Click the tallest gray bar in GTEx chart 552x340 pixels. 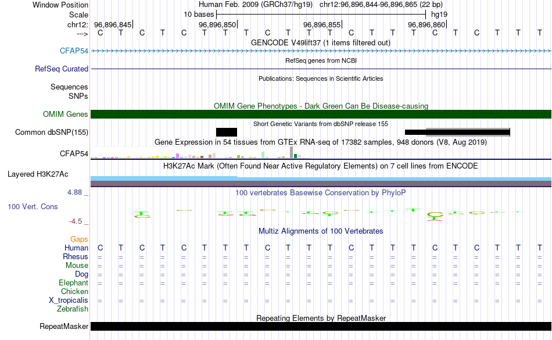292,152
